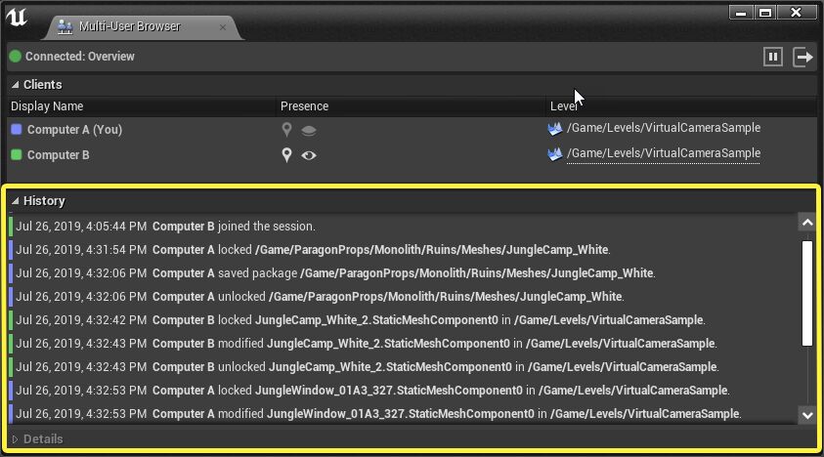824x457 pixels.
Task: Select 4:32:06 PM unlocked JungleCamp_White entry
Action: coord(403,296)
